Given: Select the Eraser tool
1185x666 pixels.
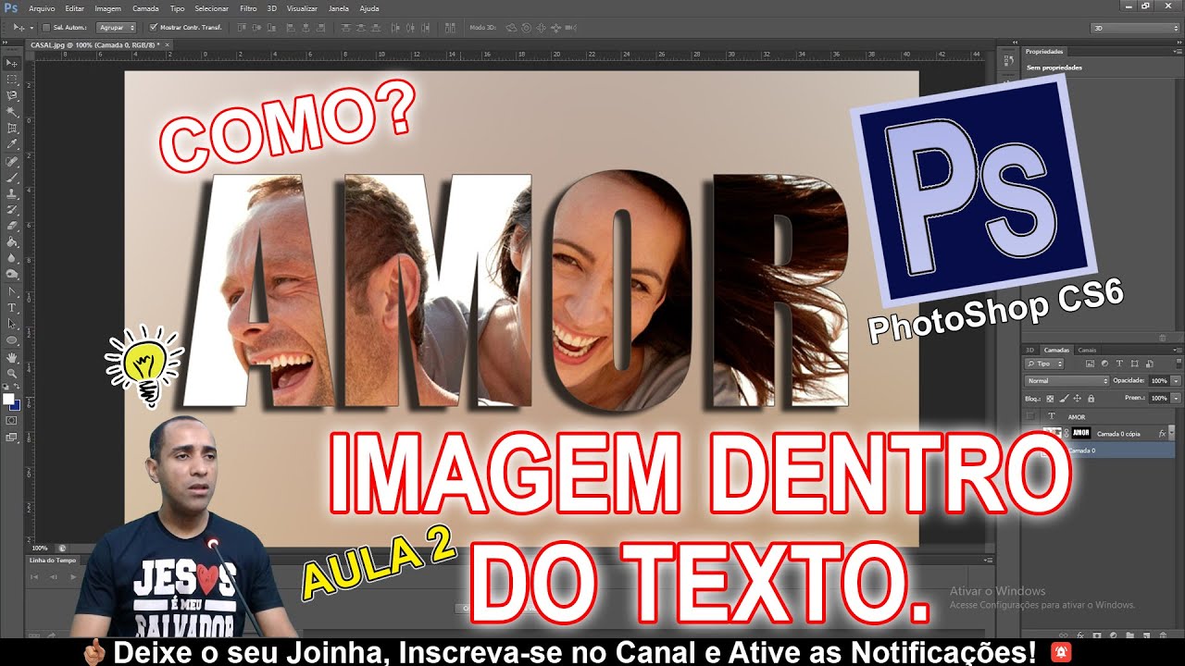Looking at the screenshot, I should pos(12,226).
